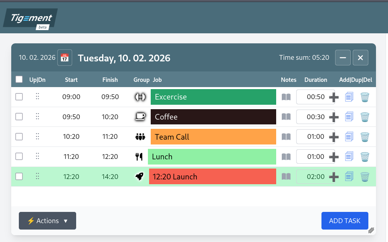This screenshot has width=388, height=242.
Task: Click the rocket icon for 12:20 Launch
Action: point(140,176)
